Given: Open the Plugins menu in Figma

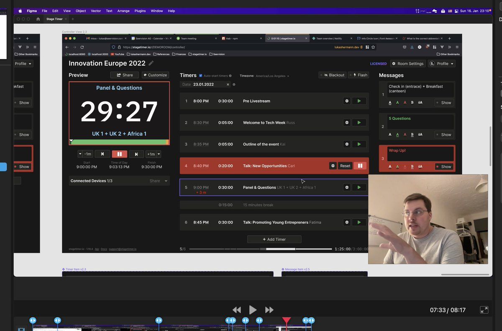Looking at the screenshot, I should click(140, 11).
